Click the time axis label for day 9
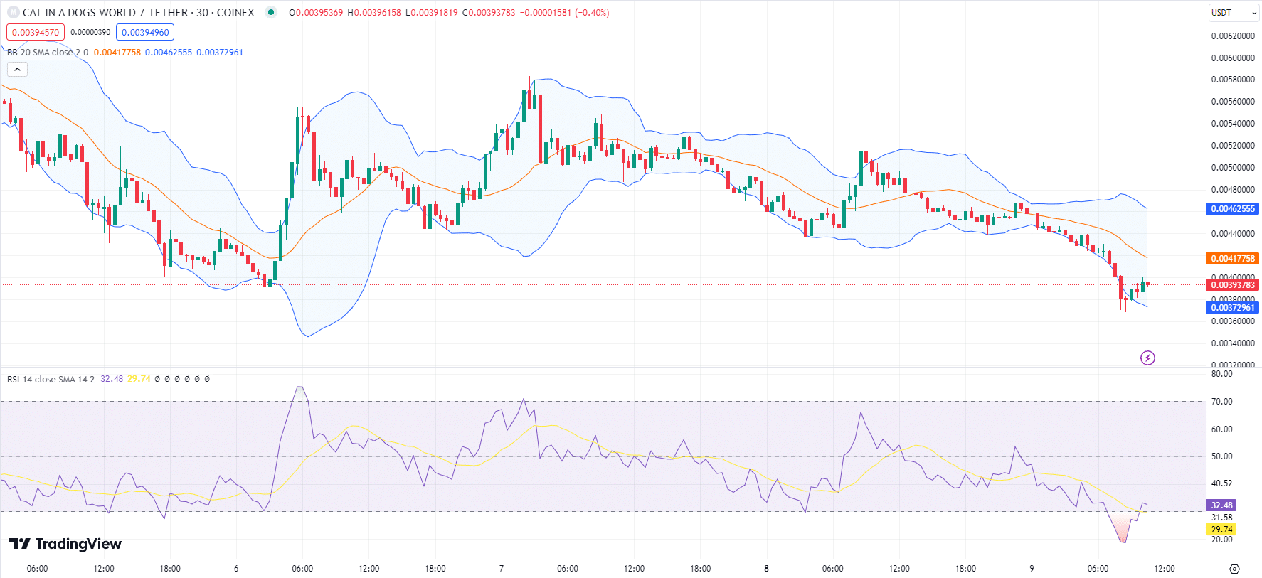The image size is (1262, 578). coord(1032,569)
